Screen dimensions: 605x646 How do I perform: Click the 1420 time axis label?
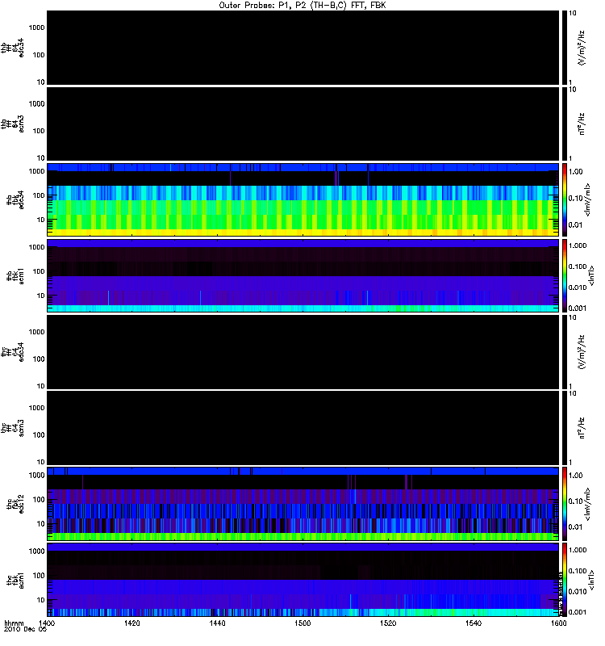[x=131, y=623]
